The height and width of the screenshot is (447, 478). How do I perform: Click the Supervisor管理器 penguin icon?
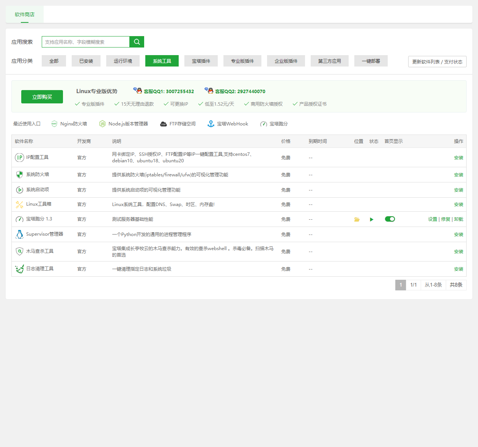click(x=19, y=234)
